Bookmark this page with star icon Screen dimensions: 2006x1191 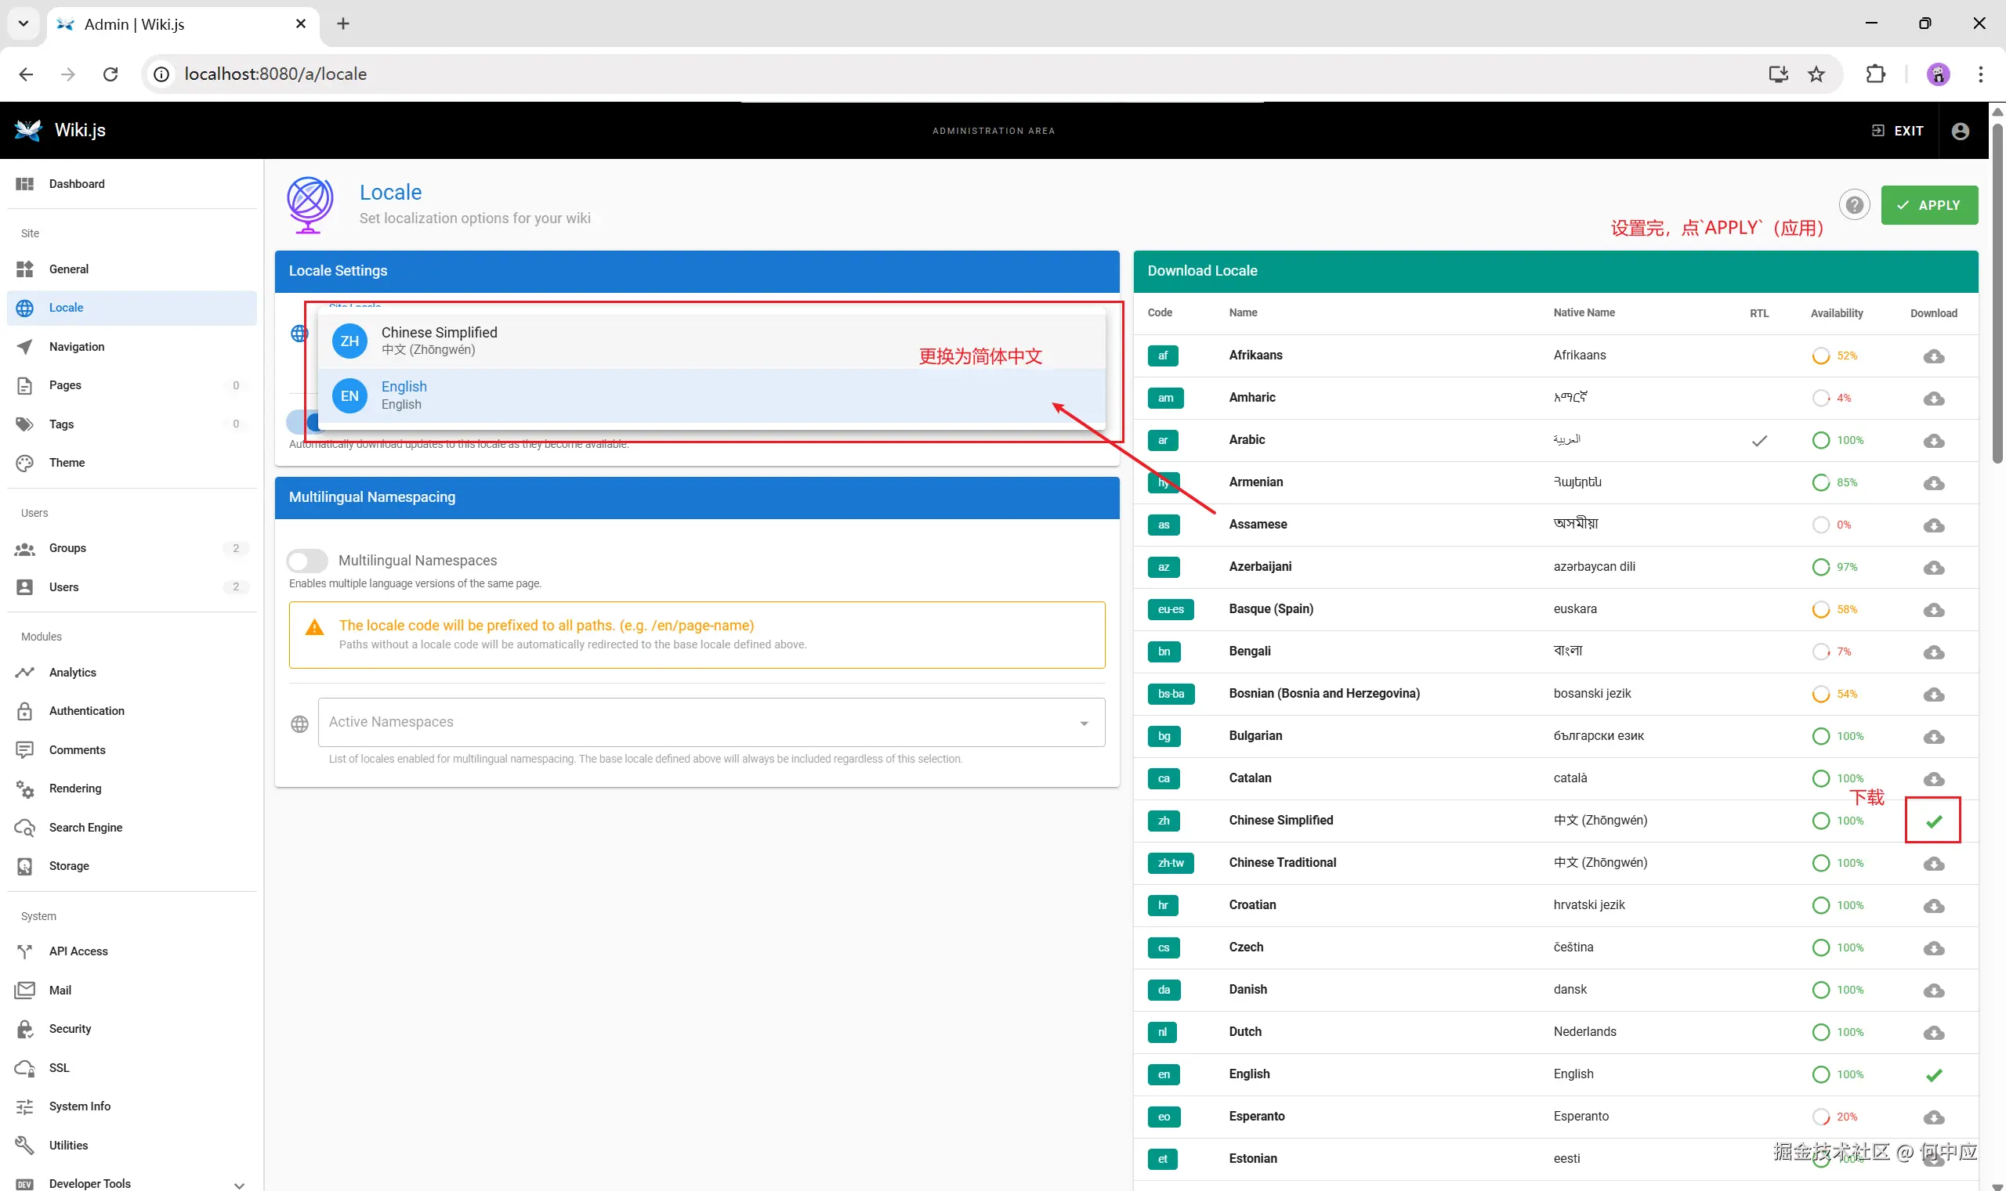(1816, 74)
